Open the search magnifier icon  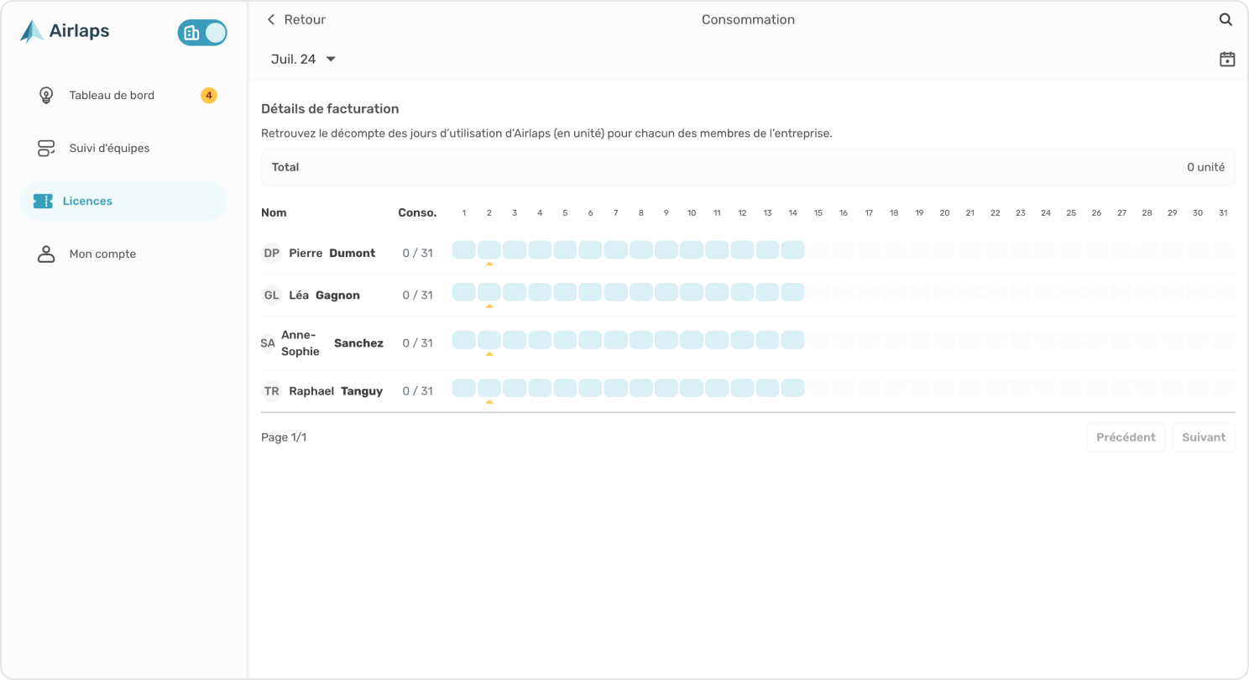pos(1225,19)
